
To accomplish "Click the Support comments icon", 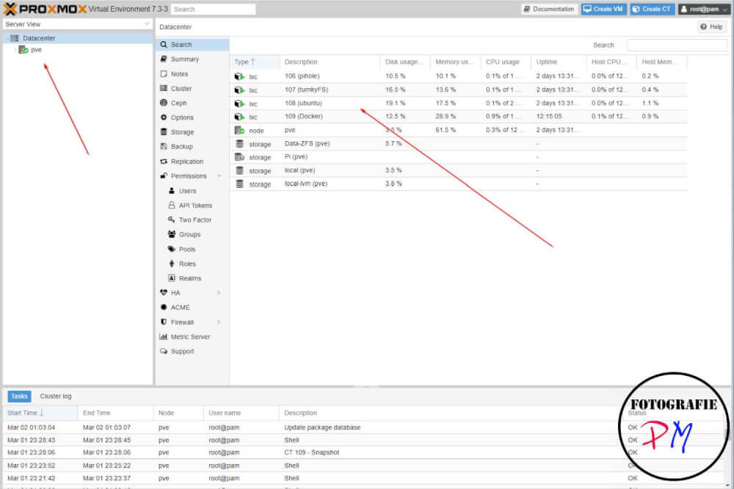I will pyautogui.click(x=164, y=351).
